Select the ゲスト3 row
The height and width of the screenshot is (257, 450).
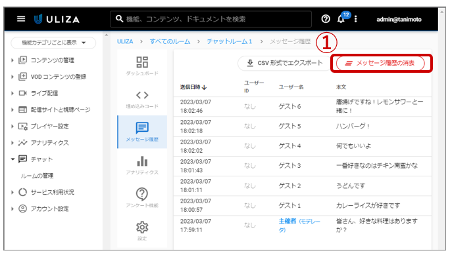(303, 166)
